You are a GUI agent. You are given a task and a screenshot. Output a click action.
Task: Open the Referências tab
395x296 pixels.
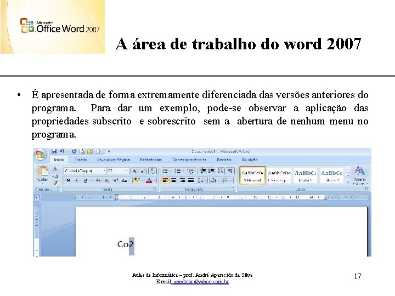pos(151,160)
